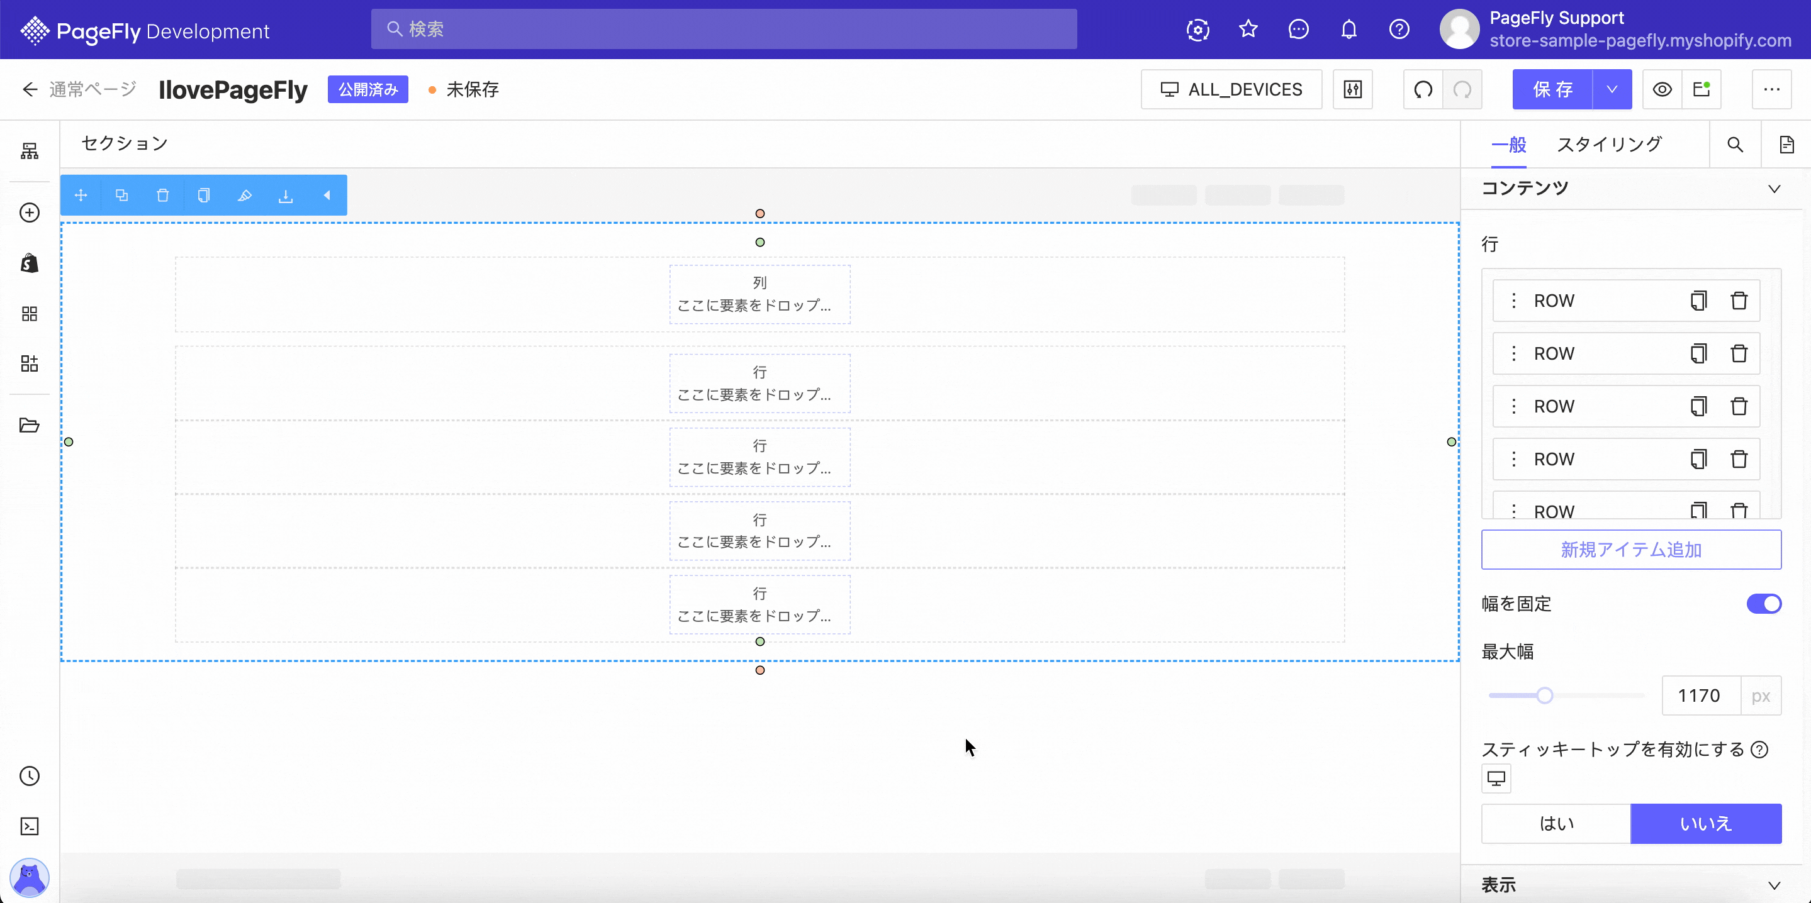The height and width of the screenshot is (903, 1811).
Task: Click the paintbrush style icon in section toolbar
Action: coord(245,196)
